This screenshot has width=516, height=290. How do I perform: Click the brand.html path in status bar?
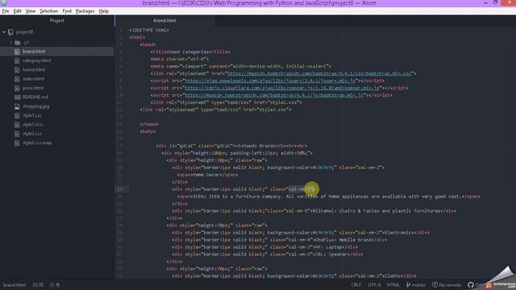[x=15, y=285]
